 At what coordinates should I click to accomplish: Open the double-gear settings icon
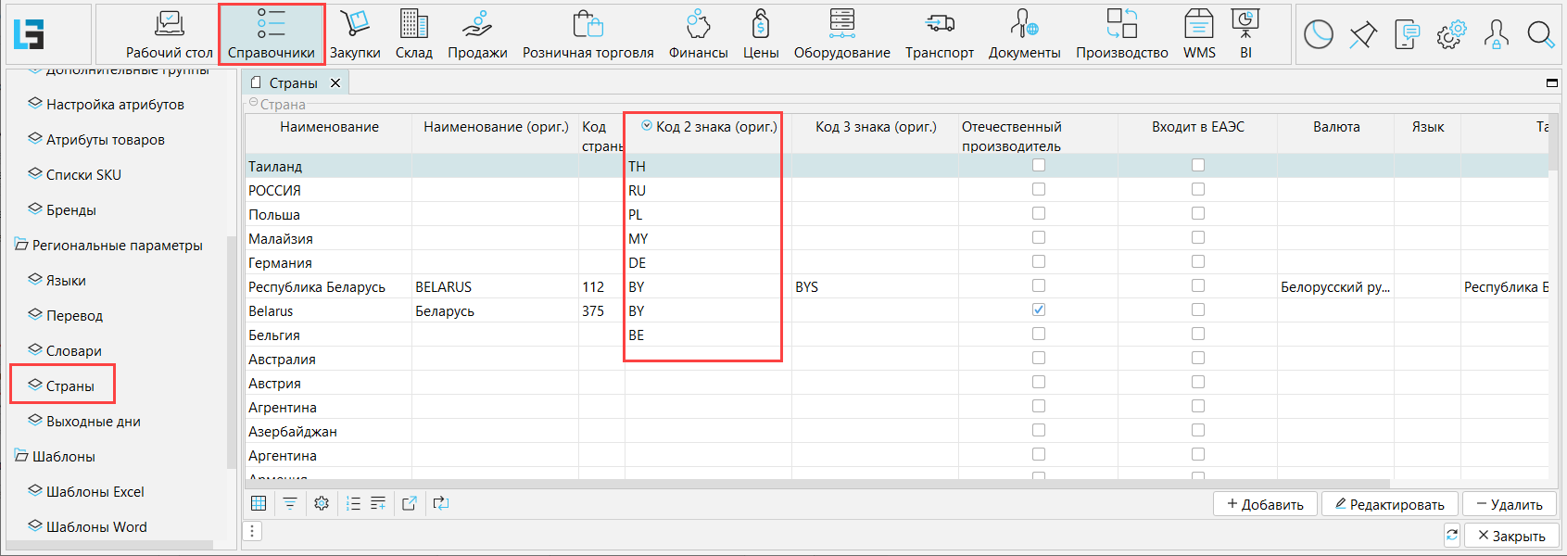[x=1451, y=35]
